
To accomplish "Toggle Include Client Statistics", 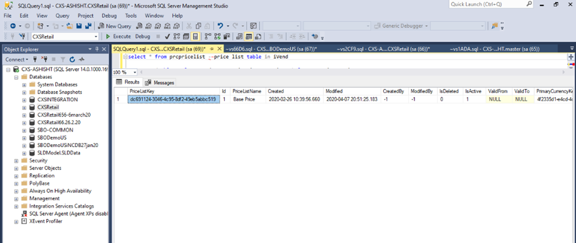I will click(226, 36).
